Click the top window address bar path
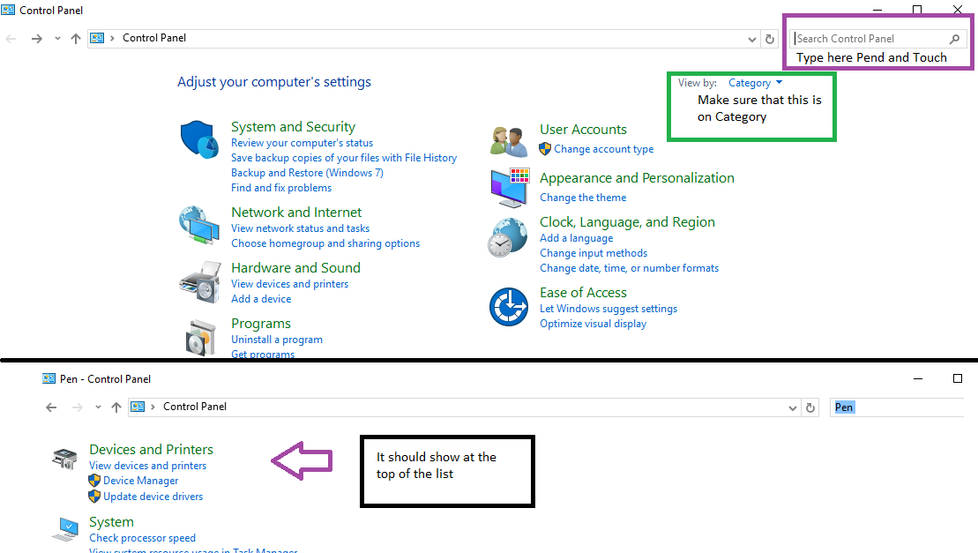Viewport: 978px width, 553px height. coord(424,39)
